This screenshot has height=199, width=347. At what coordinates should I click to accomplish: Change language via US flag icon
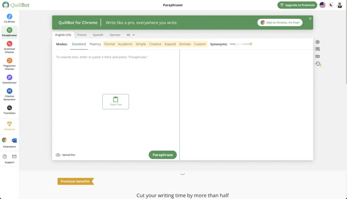[x=323, y=5]
